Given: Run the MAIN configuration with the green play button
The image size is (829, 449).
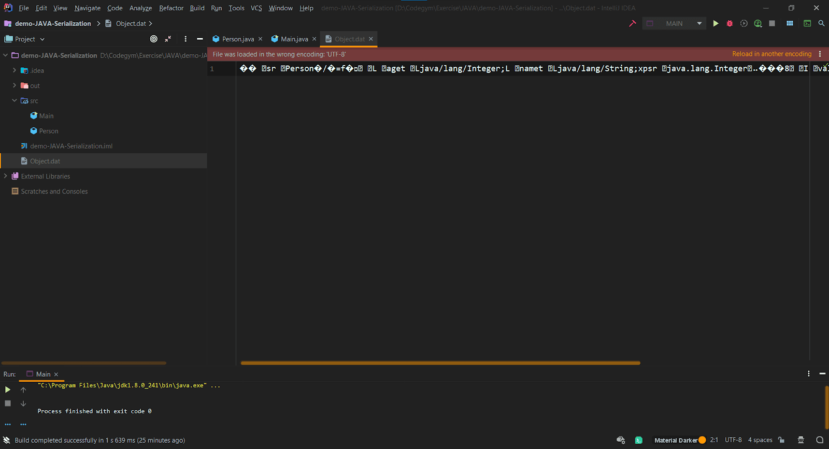Looking at the screenshot, I should point(716,23).
